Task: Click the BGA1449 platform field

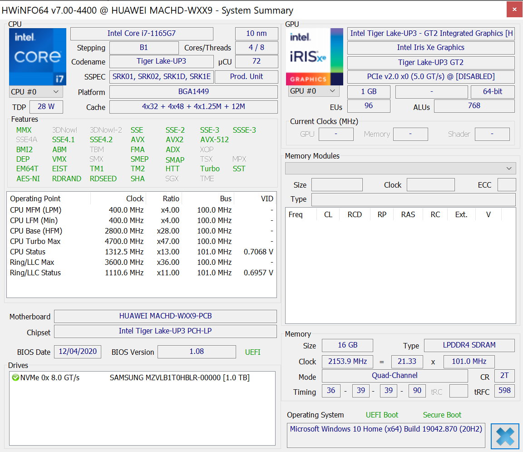Action: tap(193, 91)
